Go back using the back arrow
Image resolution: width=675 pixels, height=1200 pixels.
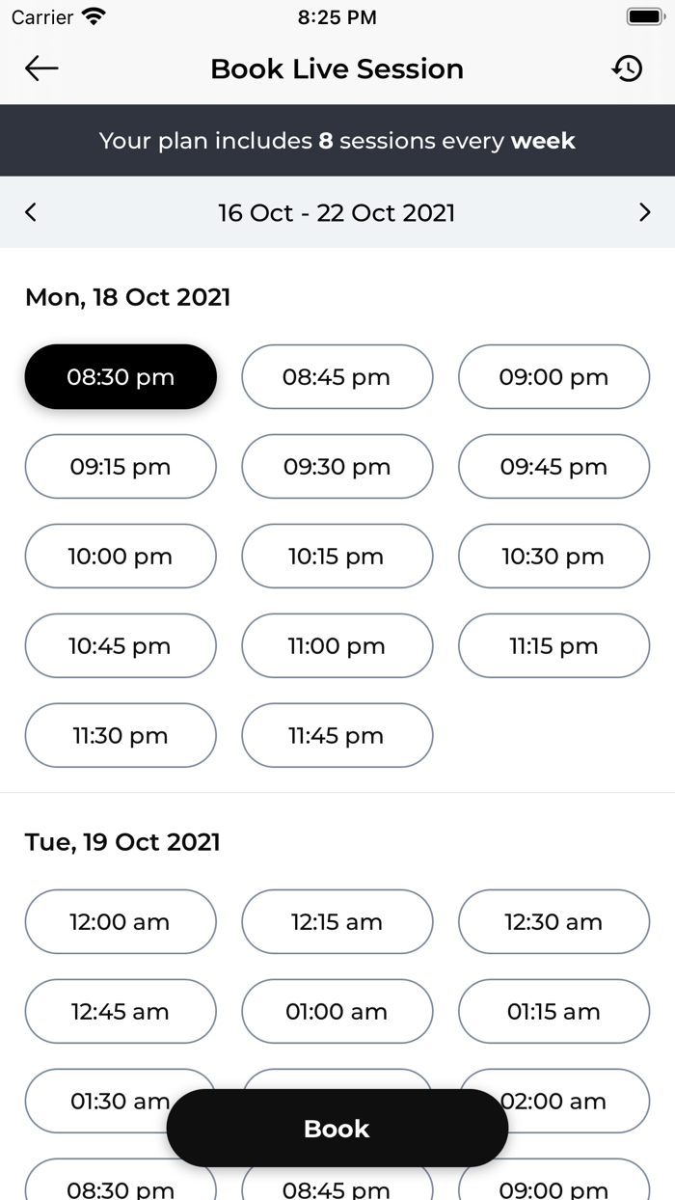40,68
